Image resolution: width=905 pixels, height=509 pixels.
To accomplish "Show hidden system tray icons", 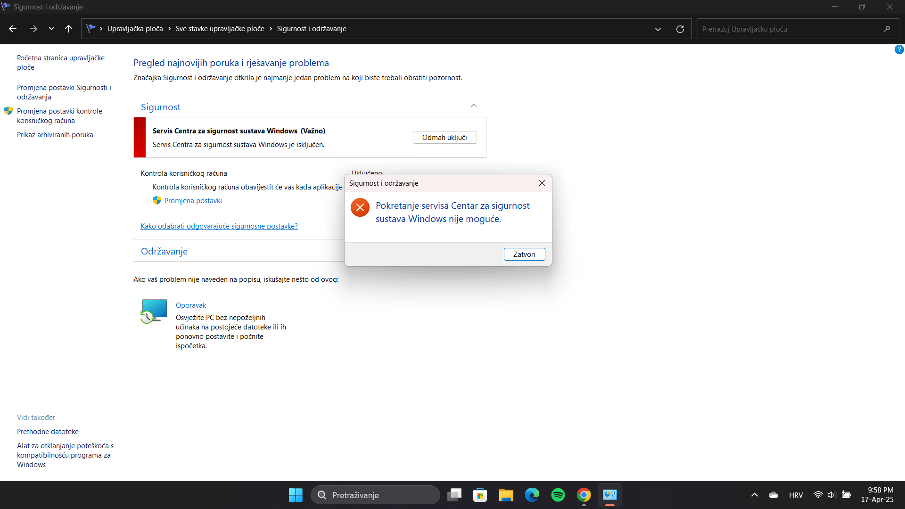I will tap(754, 495).
